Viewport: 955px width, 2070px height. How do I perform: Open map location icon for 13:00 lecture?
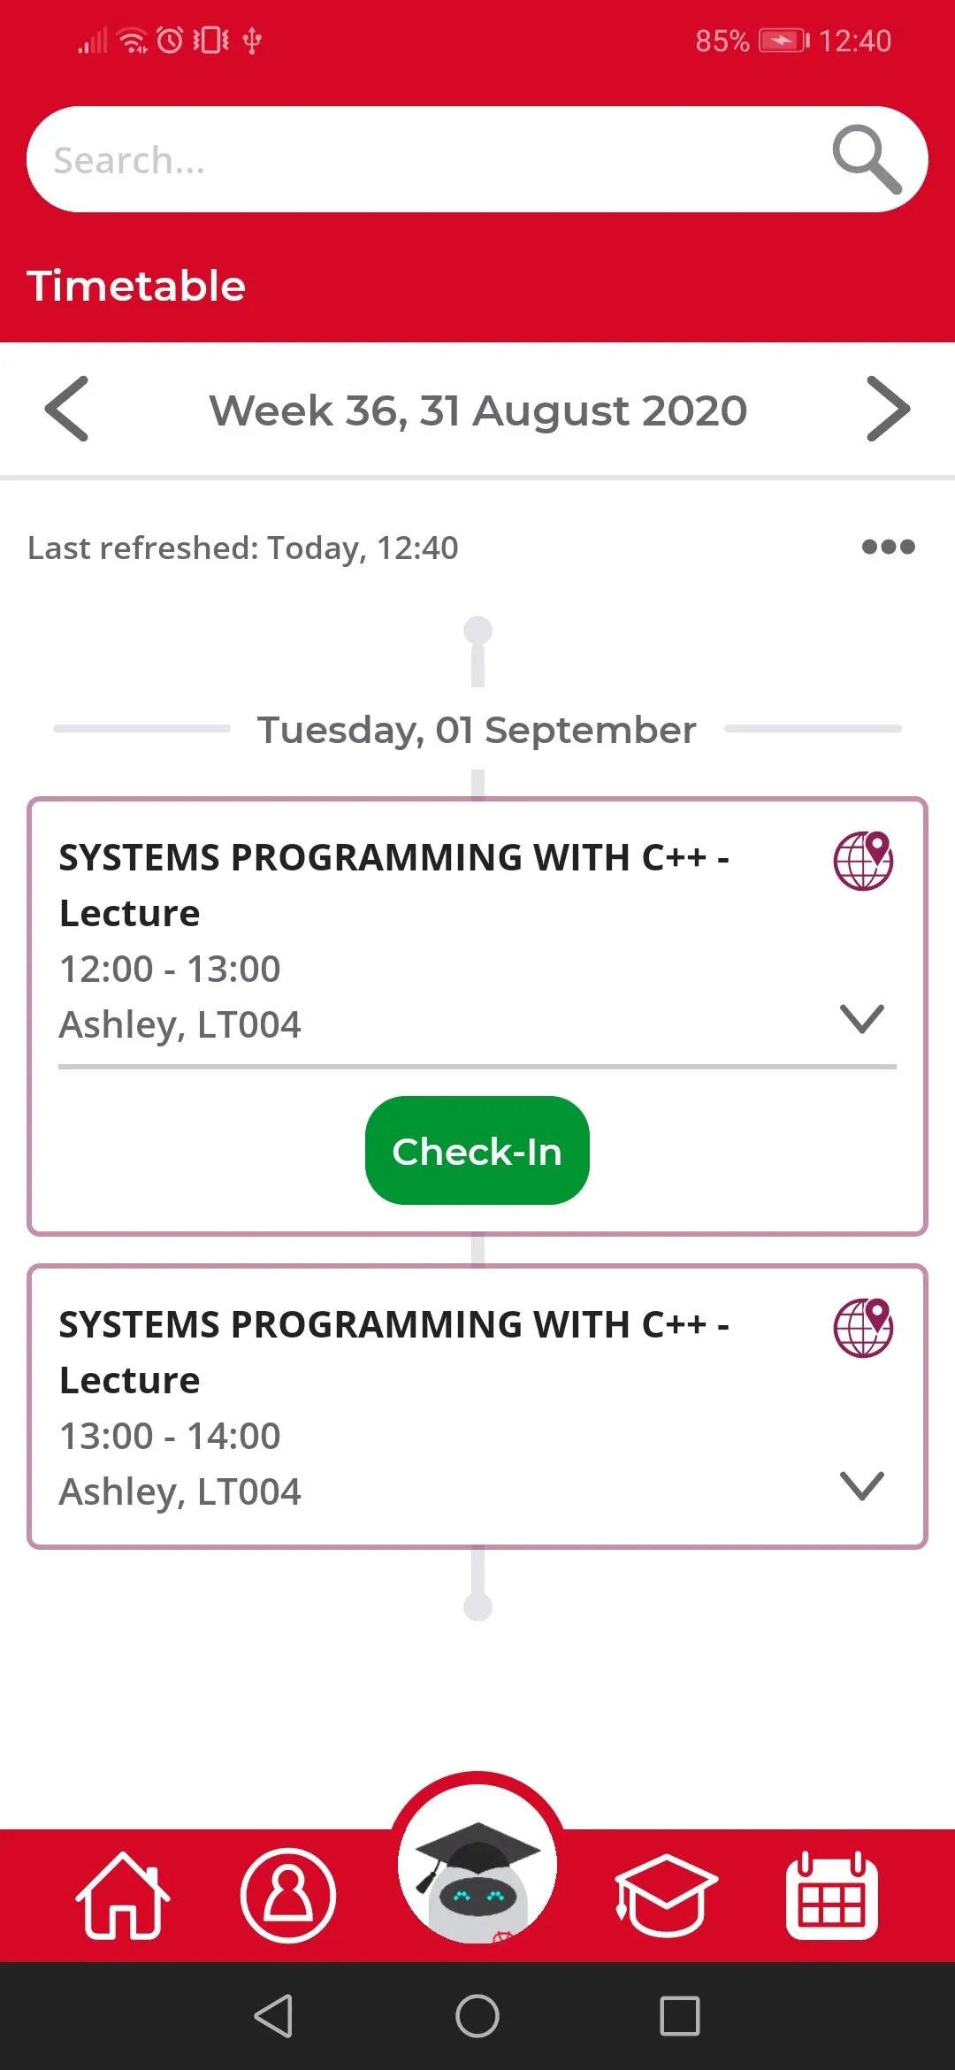(x=864, y=1327)
